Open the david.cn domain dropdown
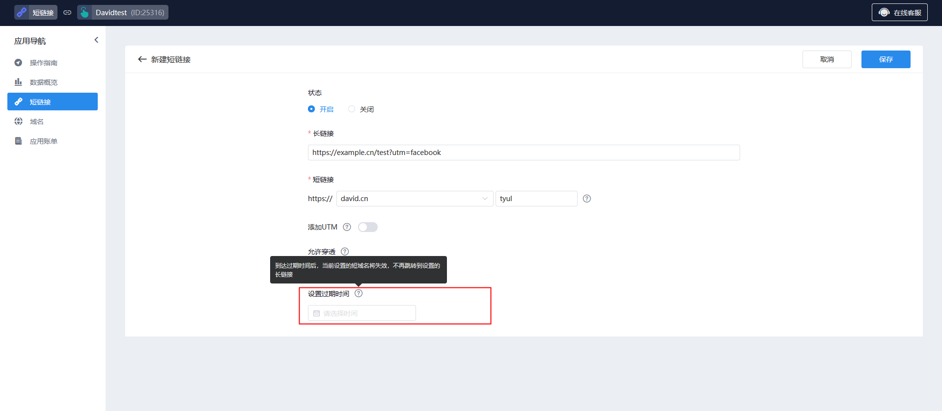The width and height of the screenshot is (942, 411). [415, 199]
